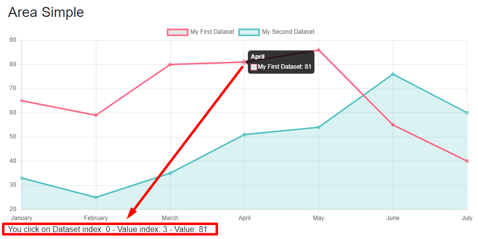
Task: Select the June point on pink line
Action: [393, 125]
